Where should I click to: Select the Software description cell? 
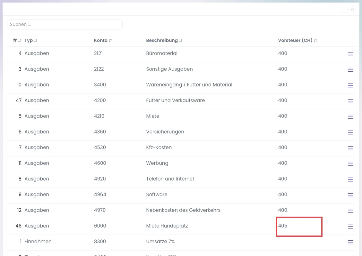[157, 194]
